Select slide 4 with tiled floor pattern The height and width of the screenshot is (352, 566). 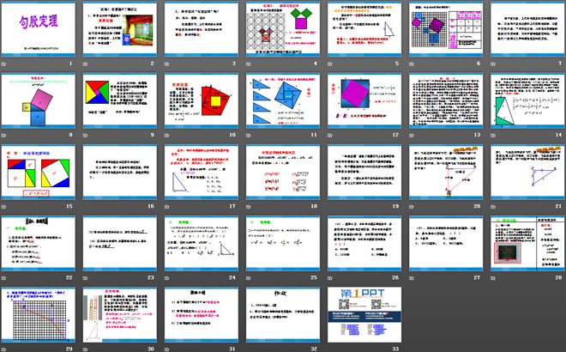point(283,29)
